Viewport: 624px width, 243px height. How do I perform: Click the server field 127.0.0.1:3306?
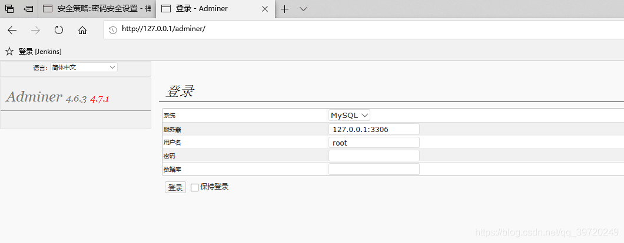coord(374,129)
